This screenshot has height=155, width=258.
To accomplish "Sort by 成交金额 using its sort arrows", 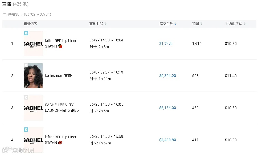I will click(175, 24).
